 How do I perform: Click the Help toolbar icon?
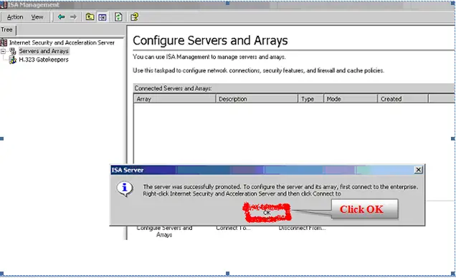134,17
